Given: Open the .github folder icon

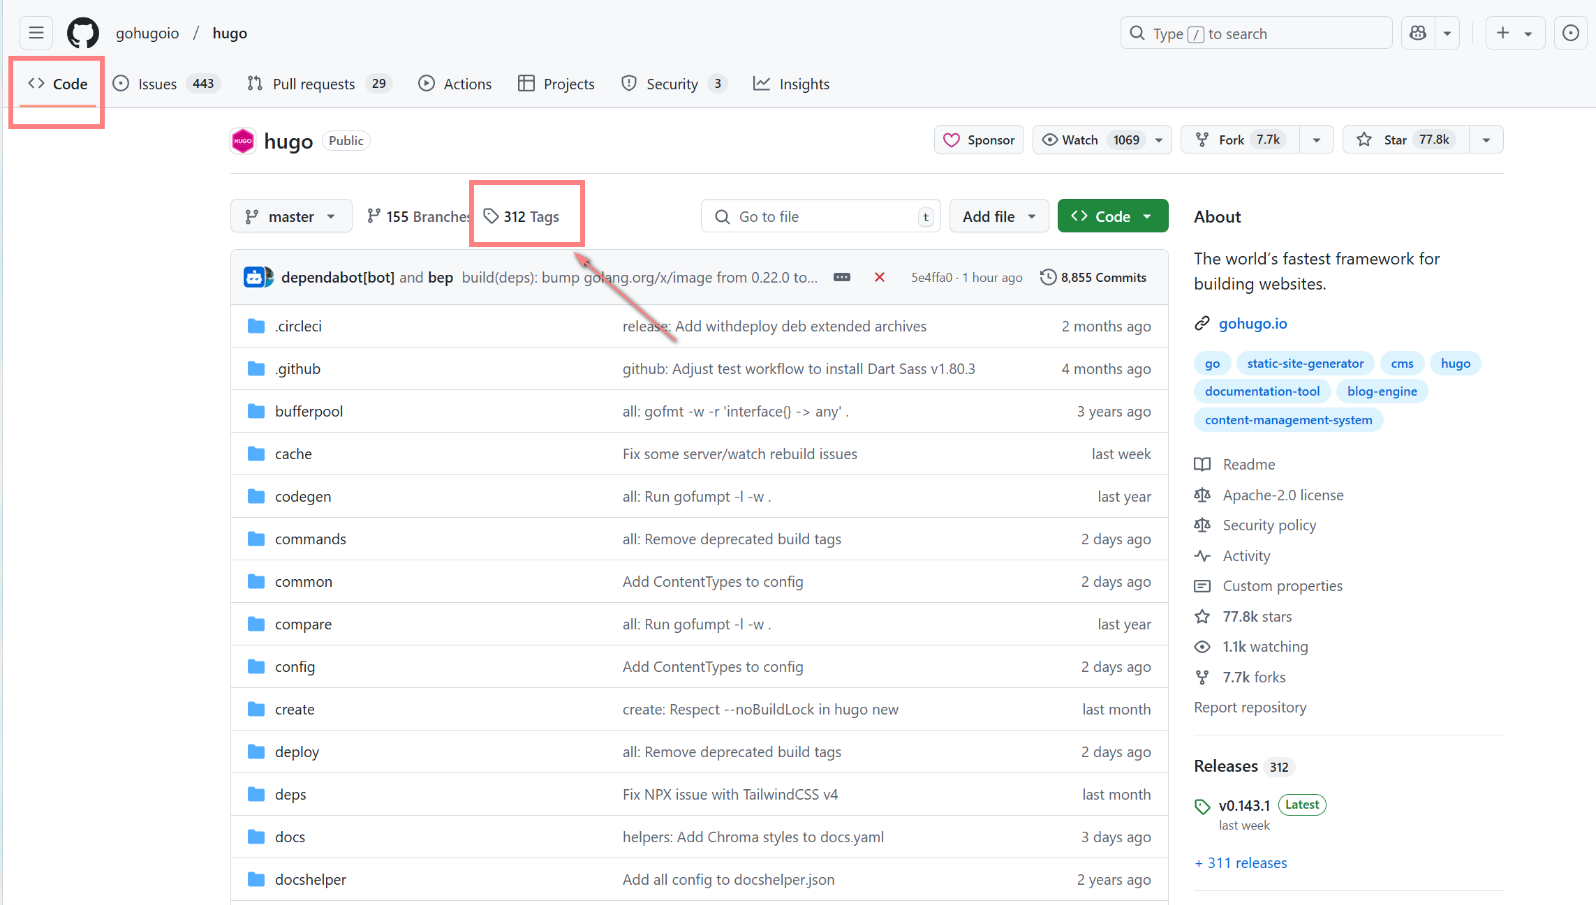Looking at the screenshot, I should (x=256, y=368).
